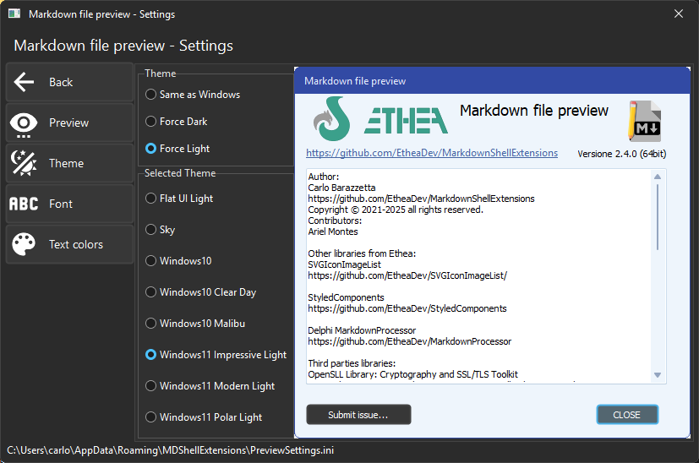Click the SVGIconImageList URL line

407,275
